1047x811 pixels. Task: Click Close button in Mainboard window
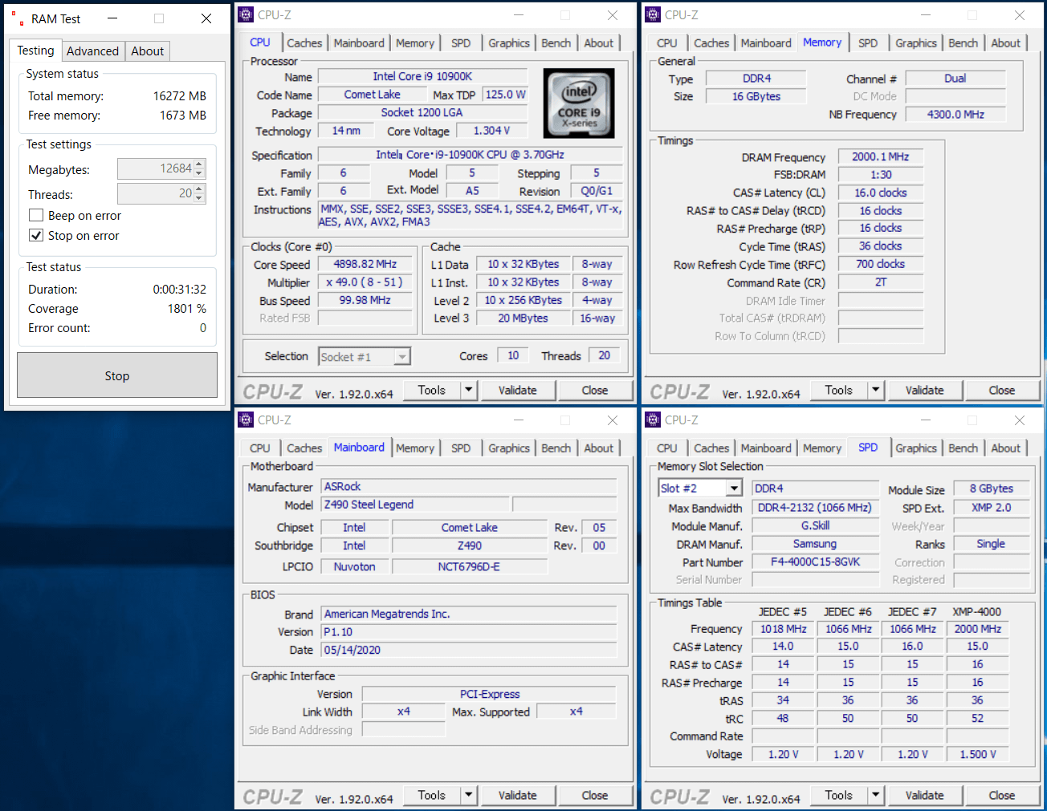[x=595, y=796]
